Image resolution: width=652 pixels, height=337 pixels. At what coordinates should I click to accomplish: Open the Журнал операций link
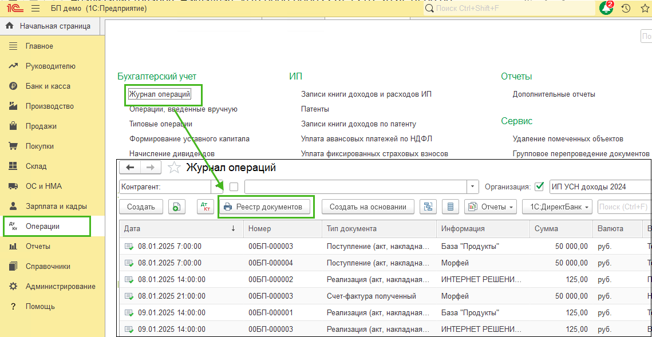160,94
